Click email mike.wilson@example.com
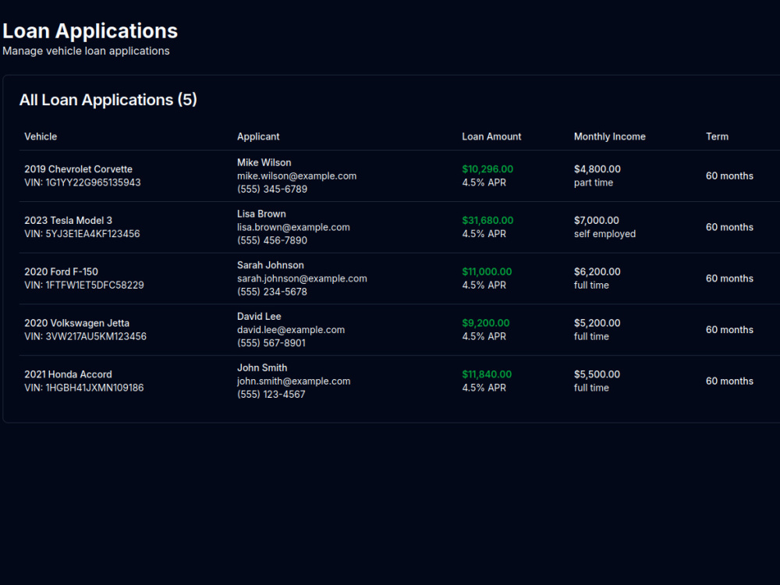 (297, 176)
